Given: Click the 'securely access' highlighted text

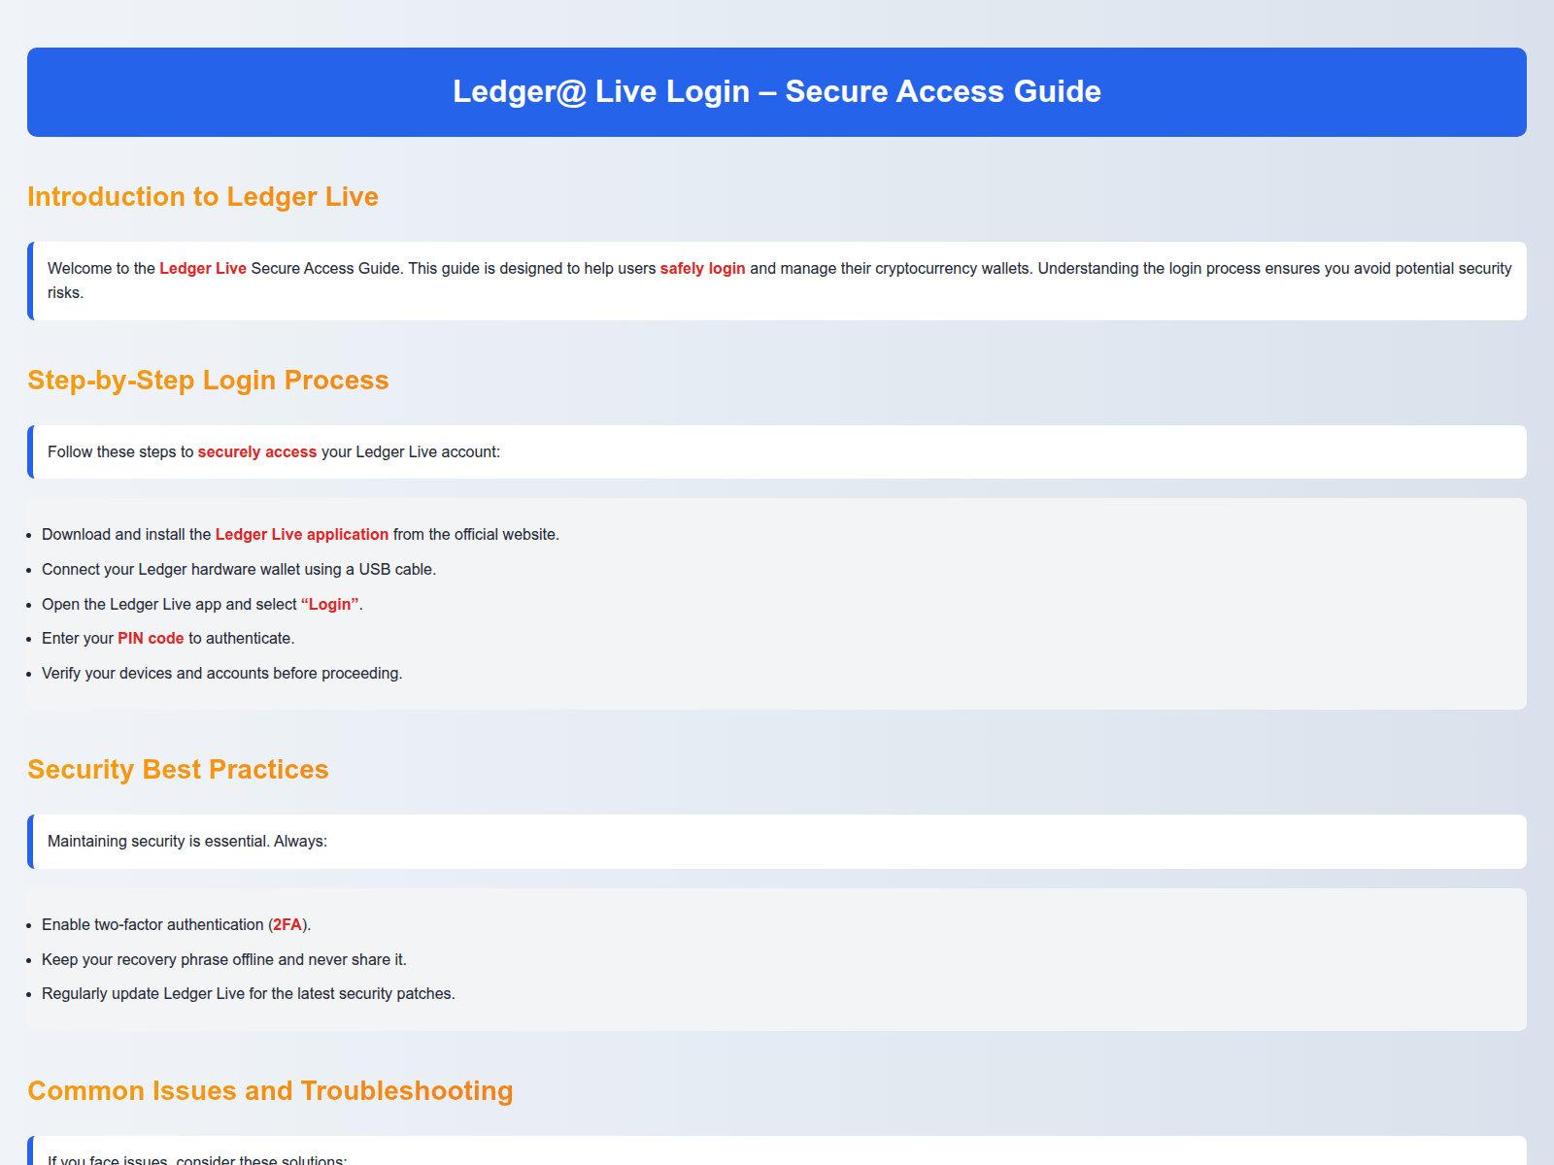Looking at the screenshot, I should (x=257, y=452).
